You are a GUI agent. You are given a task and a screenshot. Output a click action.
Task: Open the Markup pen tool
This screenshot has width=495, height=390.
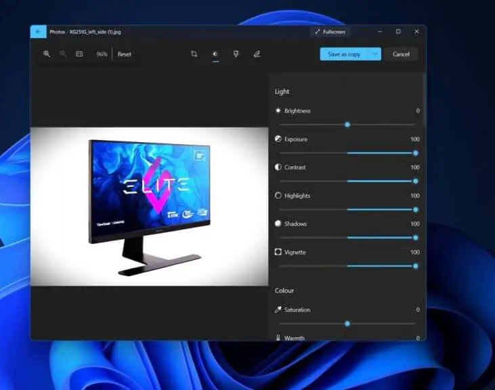point(257,54)
